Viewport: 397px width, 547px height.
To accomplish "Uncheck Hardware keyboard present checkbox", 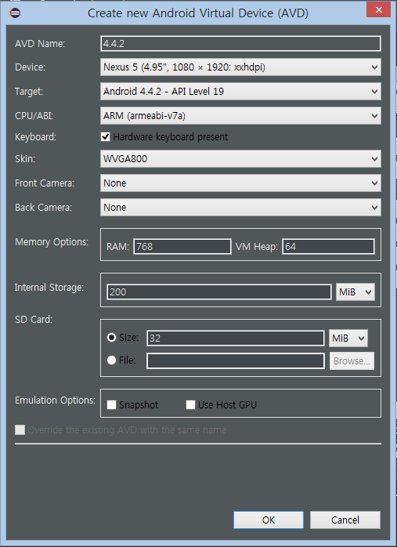I will pos(105,136).
